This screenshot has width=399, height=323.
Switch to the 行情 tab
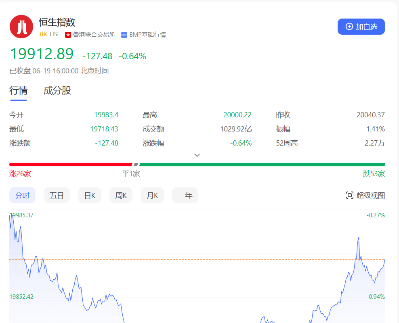click(x=19, y=90)
